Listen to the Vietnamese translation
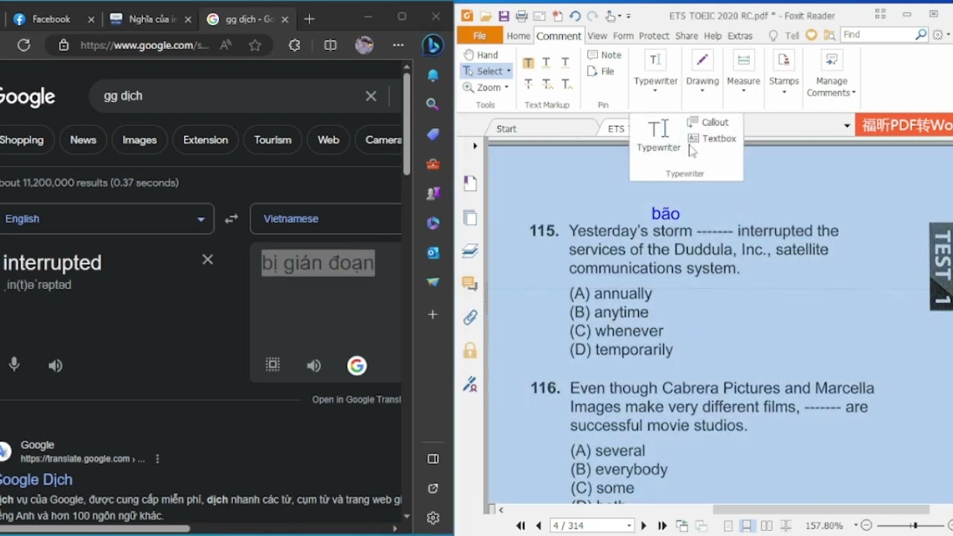The width and height of the screenshot is (953, 536). 314,366
